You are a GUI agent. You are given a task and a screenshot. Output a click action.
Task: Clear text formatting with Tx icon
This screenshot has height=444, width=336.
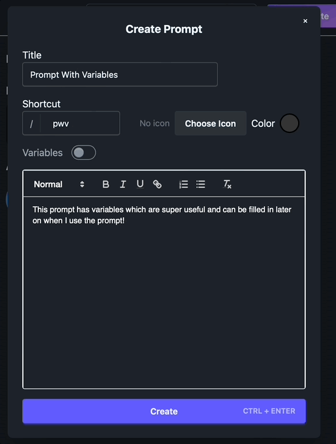(227, 184)
